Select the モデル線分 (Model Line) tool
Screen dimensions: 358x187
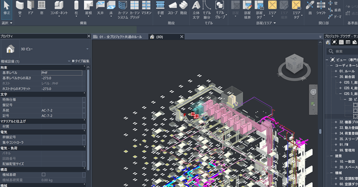click(x=207, y=10)
